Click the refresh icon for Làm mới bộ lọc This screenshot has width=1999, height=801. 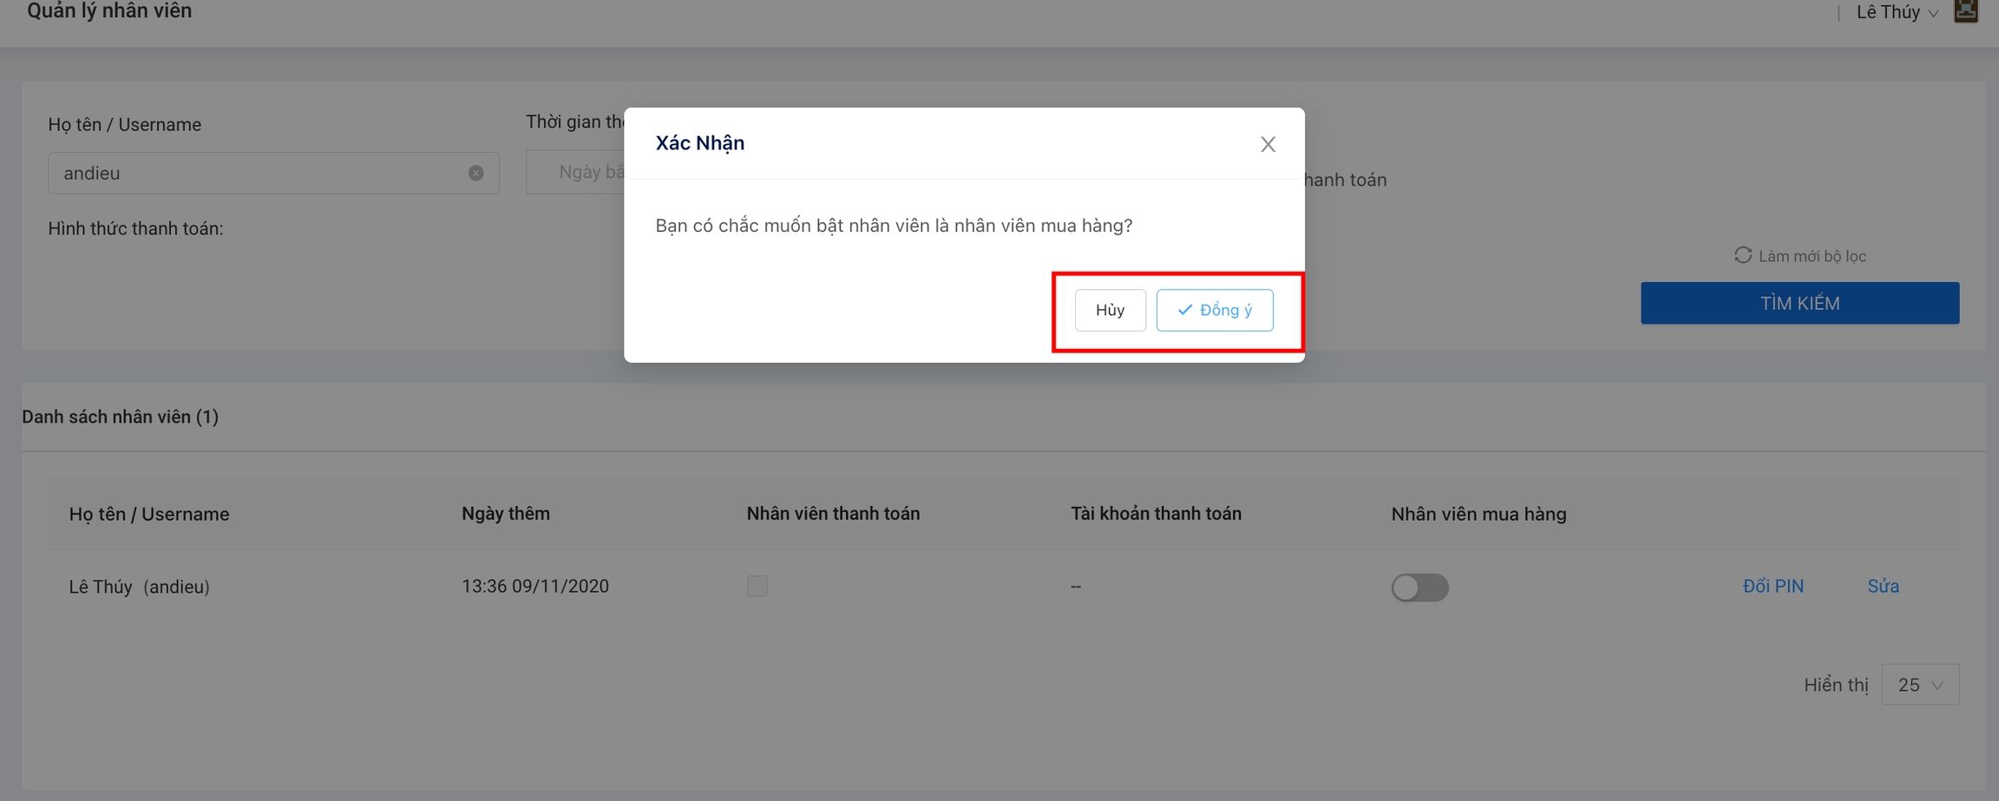point(1742,255)
